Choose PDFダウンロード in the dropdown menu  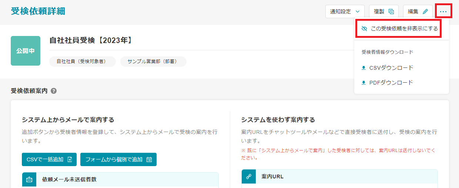point(391,83)
